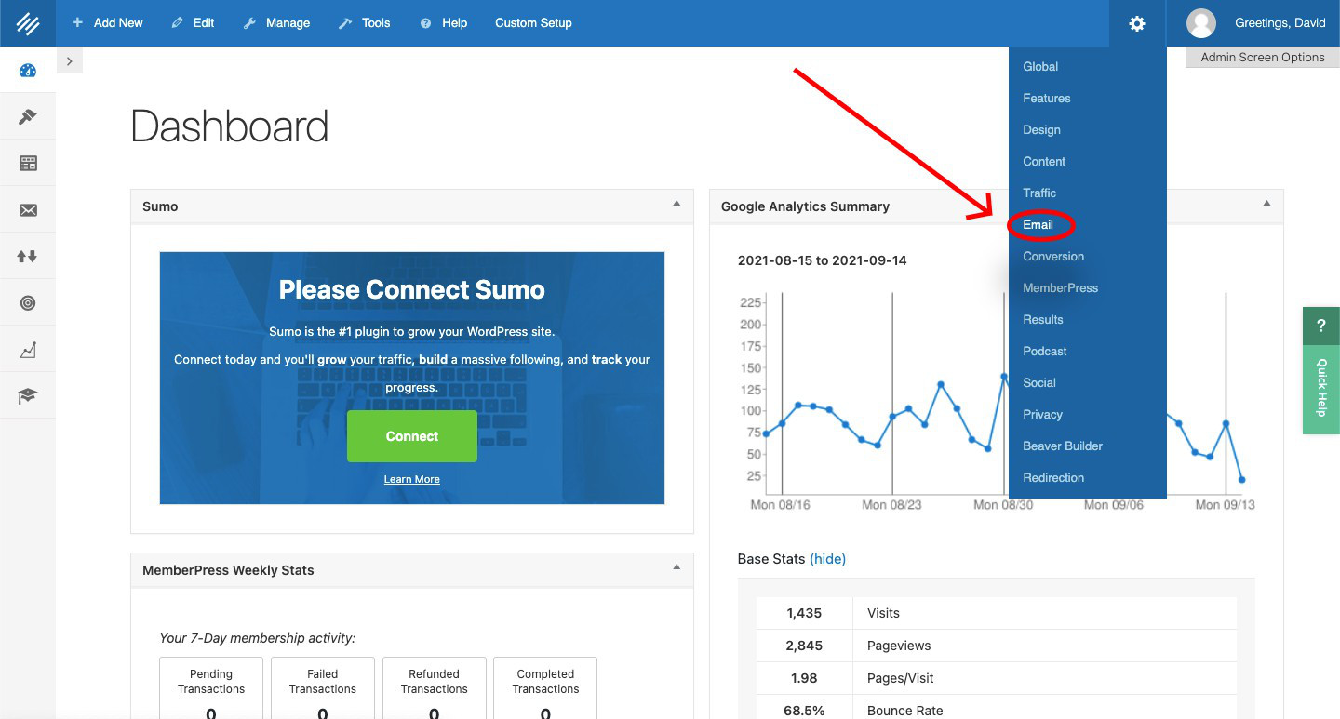Select Email from the settings dropdown menu
The height and width of the screenshot is (719, 1340).
(1039, 224)
